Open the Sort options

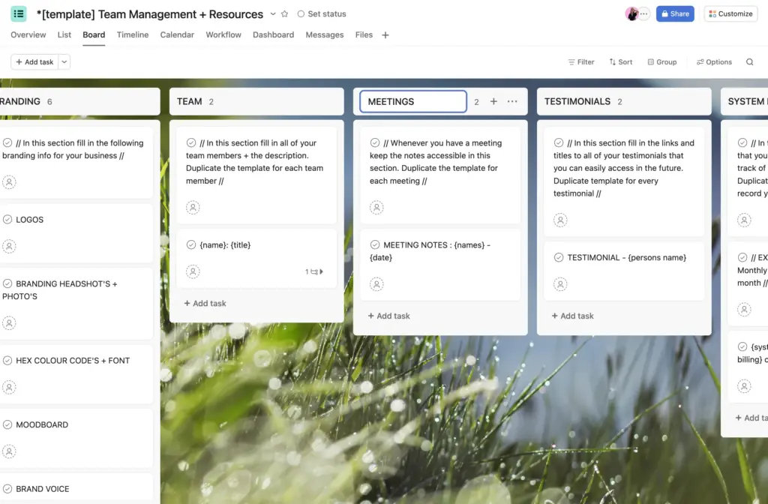pos(620,61)
